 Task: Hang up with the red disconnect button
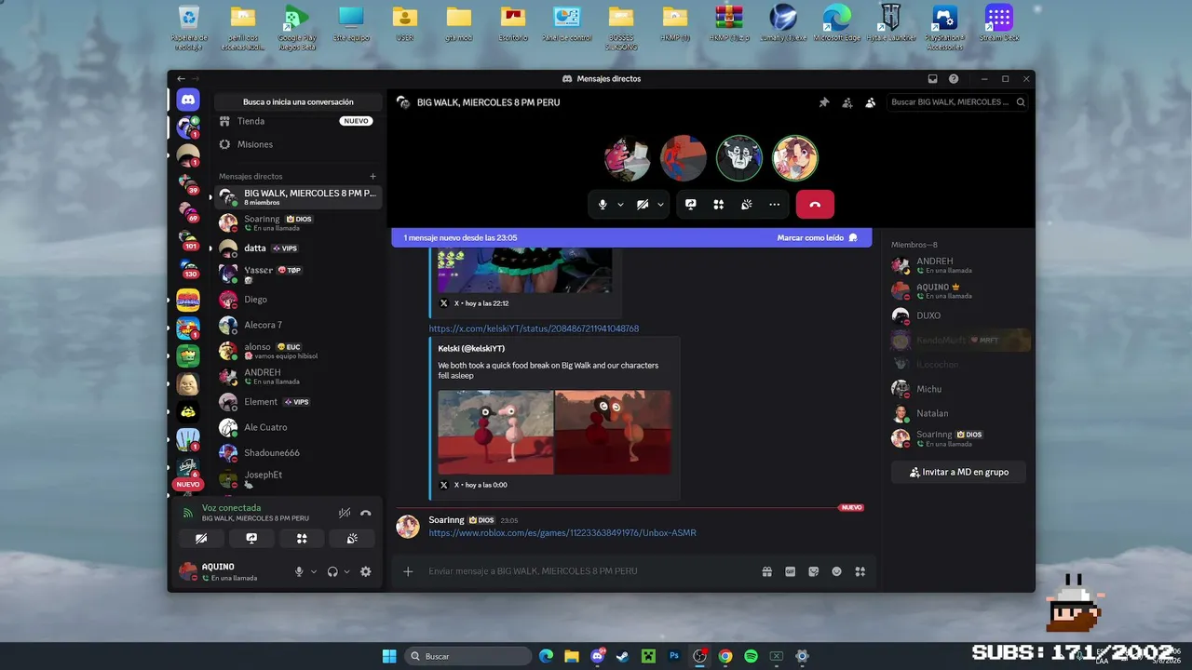815,205
